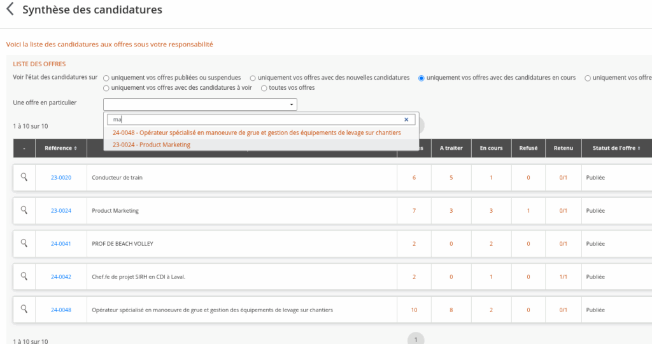This screenshot has height=344, width=652.
Task: Select 'offres avec des nouvelles candidatures' radio
Action: coord(253,78)
